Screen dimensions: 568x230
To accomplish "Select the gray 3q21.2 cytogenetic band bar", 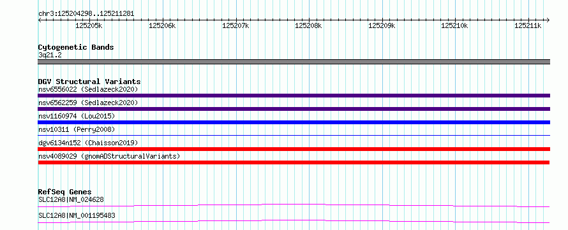I will coord(294,62).
